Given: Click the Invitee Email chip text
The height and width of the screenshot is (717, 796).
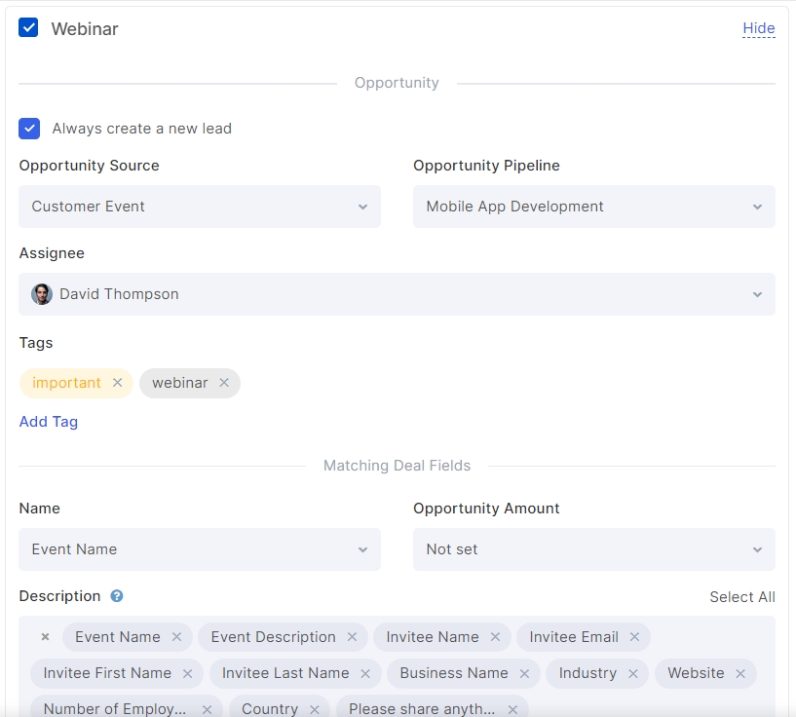Looking at the screenshot, I should pos(574,637).
